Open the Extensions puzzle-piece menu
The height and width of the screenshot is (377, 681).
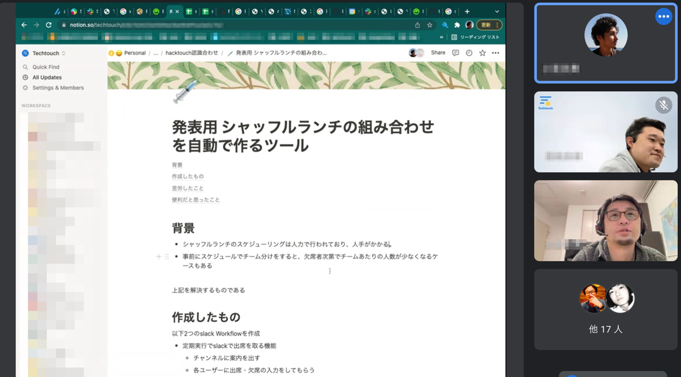457,25
